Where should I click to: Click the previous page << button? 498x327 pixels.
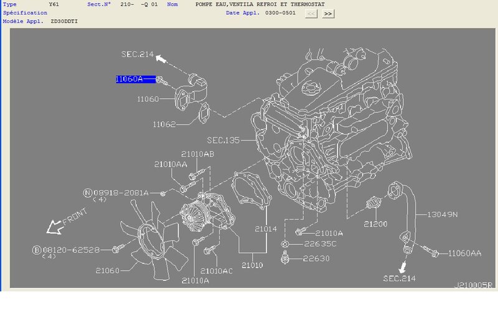(312, 13)
